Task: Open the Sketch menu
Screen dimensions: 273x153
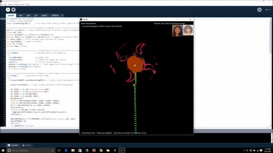Action: coord(11,4)
